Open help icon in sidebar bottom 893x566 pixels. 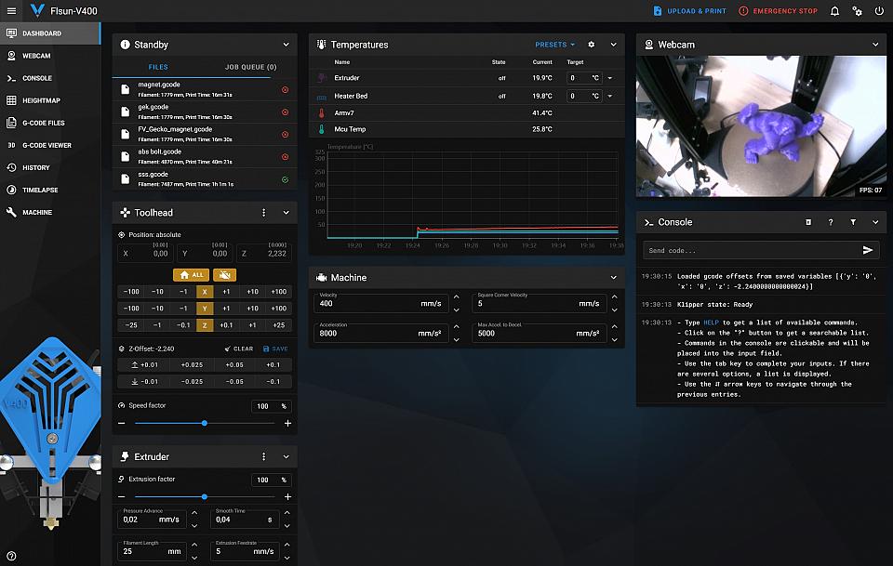[11, 556]
